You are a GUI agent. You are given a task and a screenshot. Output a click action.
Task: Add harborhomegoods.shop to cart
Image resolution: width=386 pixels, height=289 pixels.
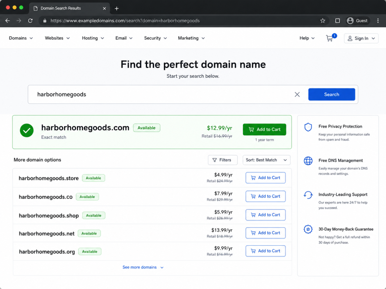coord(266,215)
